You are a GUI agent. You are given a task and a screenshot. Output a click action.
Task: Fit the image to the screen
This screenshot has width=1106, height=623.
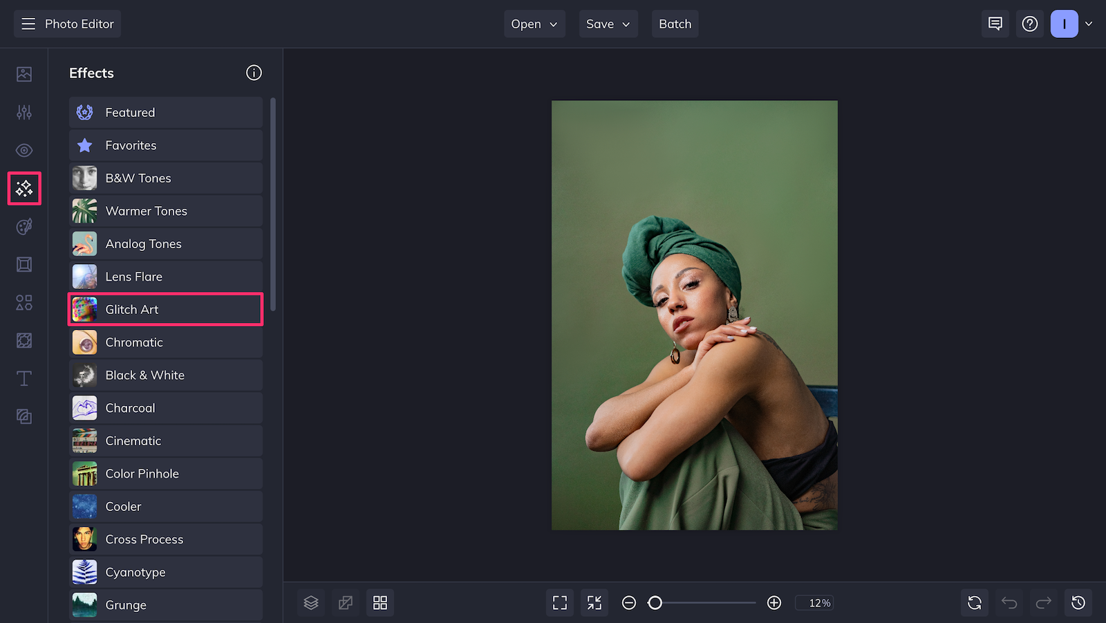click(x=560, y=602)
